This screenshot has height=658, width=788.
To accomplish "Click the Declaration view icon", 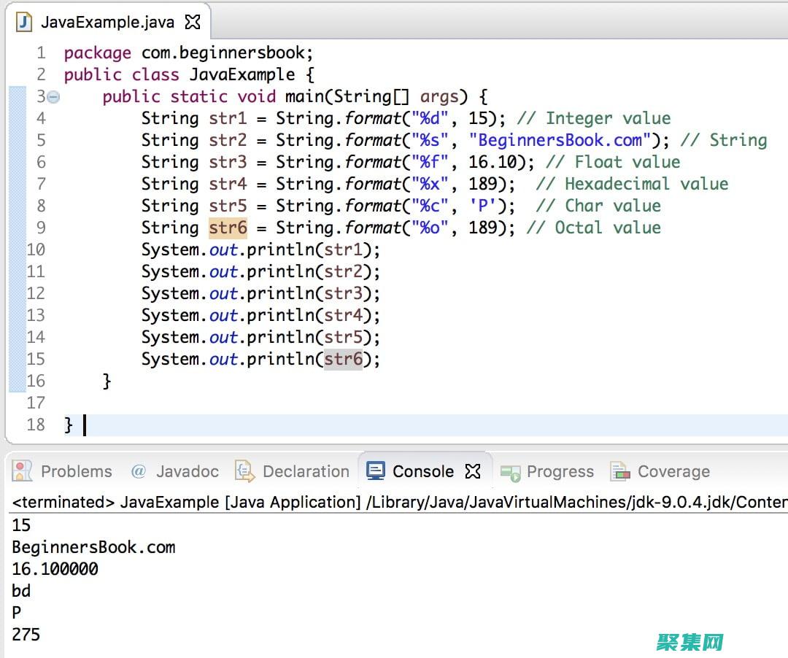I will pyautogui.click(x=244, y=471).
